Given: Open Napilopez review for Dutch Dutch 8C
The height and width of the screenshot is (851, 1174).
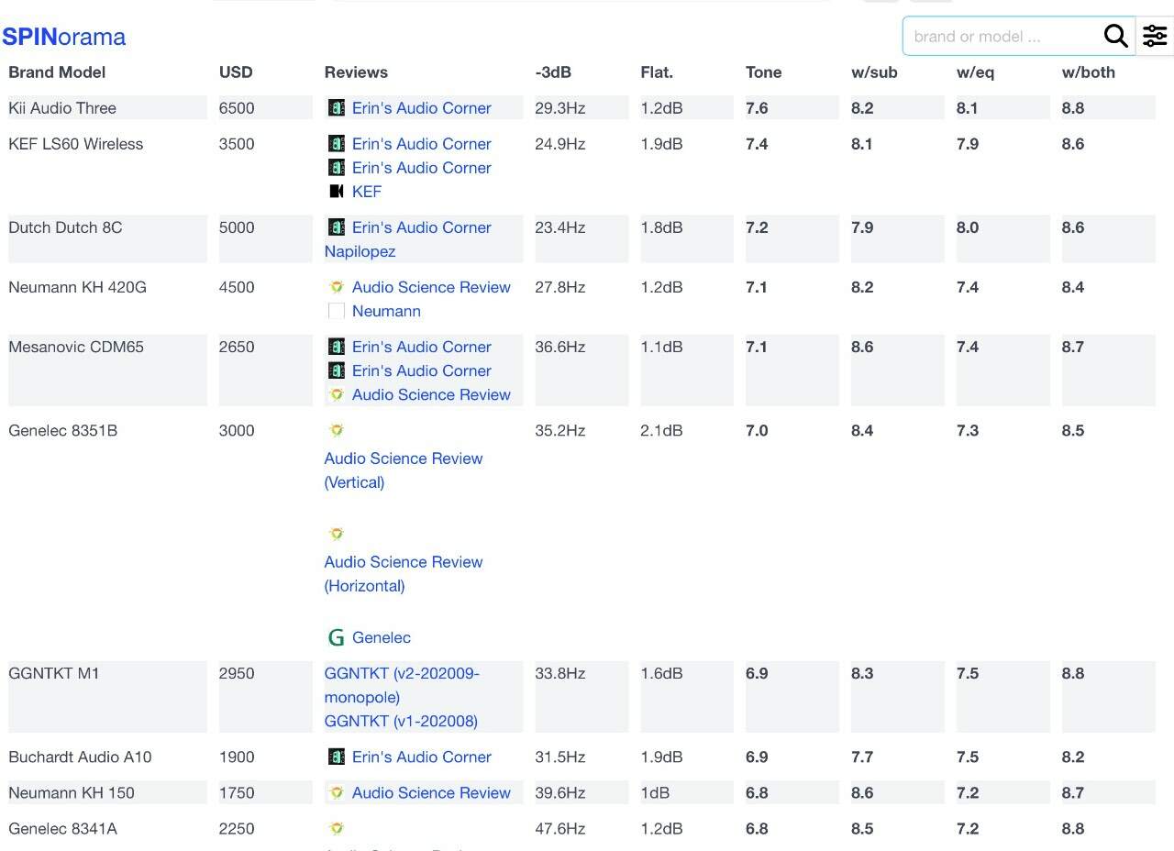Looking at the screenshot, I should coord(360,251).
